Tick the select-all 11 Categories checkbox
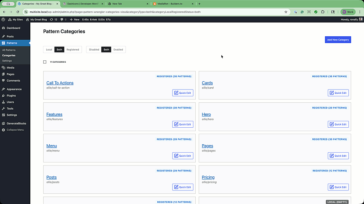Viewport: 364px width, 204px height. pyautogui.click(x=45, y=62)
